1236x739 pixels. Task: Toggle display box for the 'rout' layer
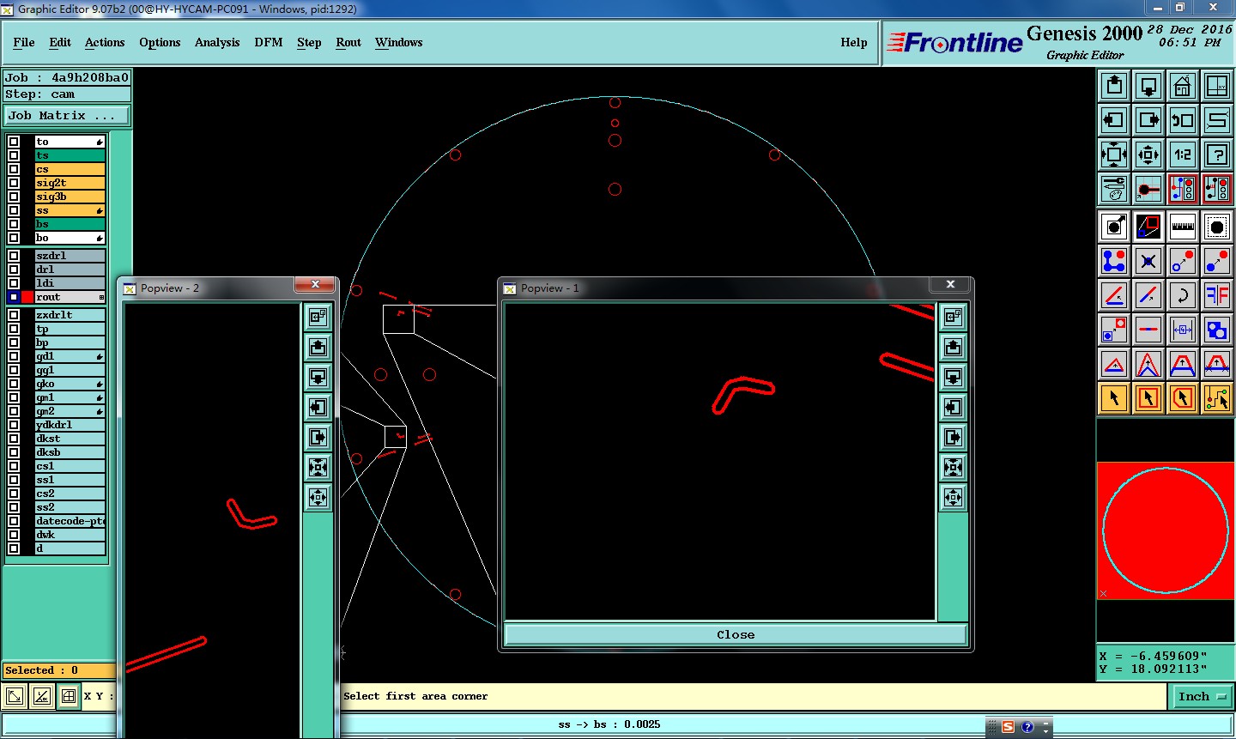pyautogui.click(x=14, y=297)
